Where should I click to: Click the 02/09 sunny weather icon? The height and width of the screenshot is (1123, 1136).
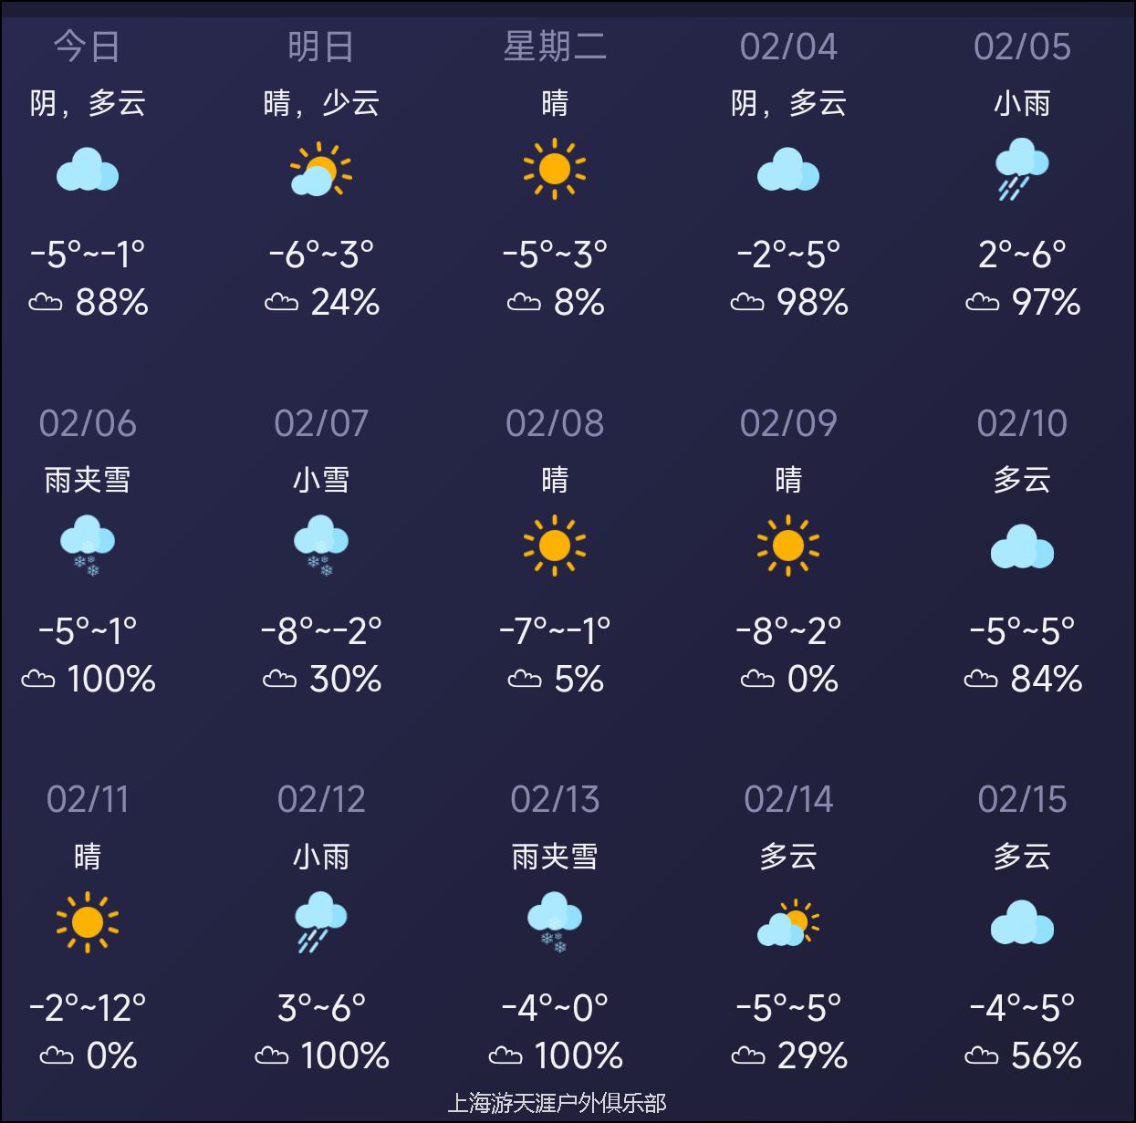pyautogui.click(x=788, y=546)
